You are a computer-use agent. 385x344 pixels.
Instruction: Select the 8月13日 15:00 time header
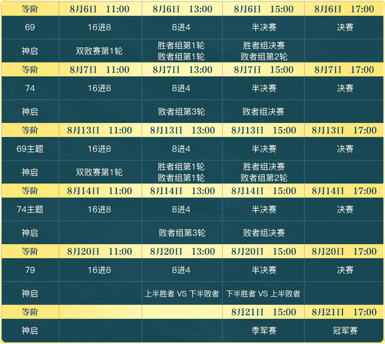point(264,130)
